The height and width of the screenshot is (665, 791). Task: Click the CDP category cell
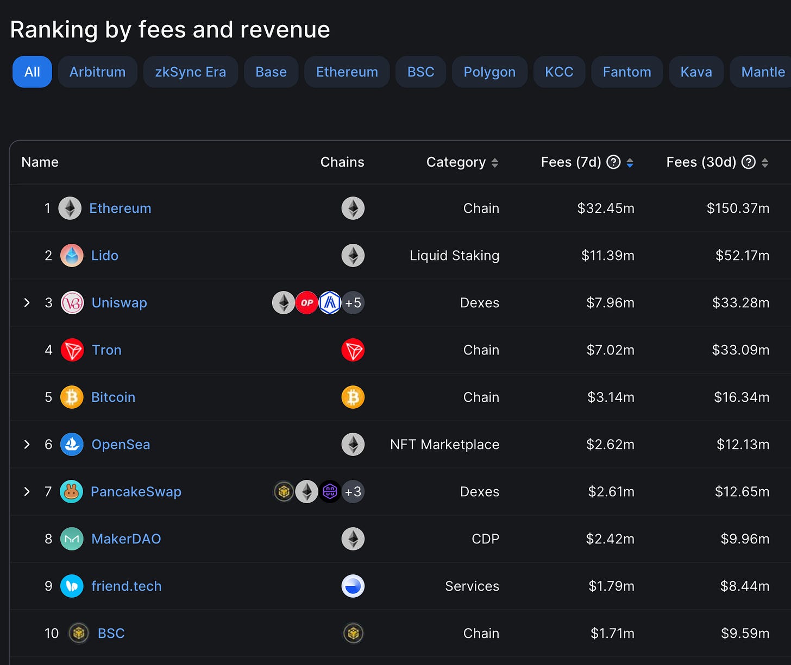[485, 539]
